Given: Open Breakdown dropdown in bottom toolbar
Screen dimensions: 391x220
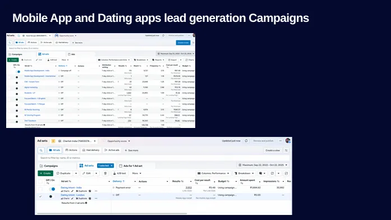Looking at the screenshot, I should point(245,173).
